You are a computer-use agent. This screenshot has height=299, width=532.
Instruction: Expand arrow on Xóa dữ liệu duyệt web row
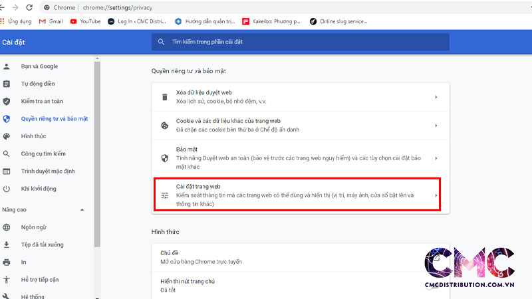pos(436,97)
